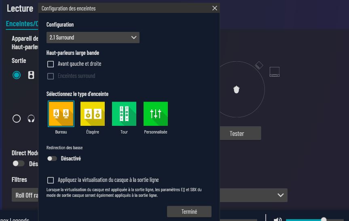Click the listener head icon in the circle
This screenshot has width=349, height=221.
click(236, 90)
